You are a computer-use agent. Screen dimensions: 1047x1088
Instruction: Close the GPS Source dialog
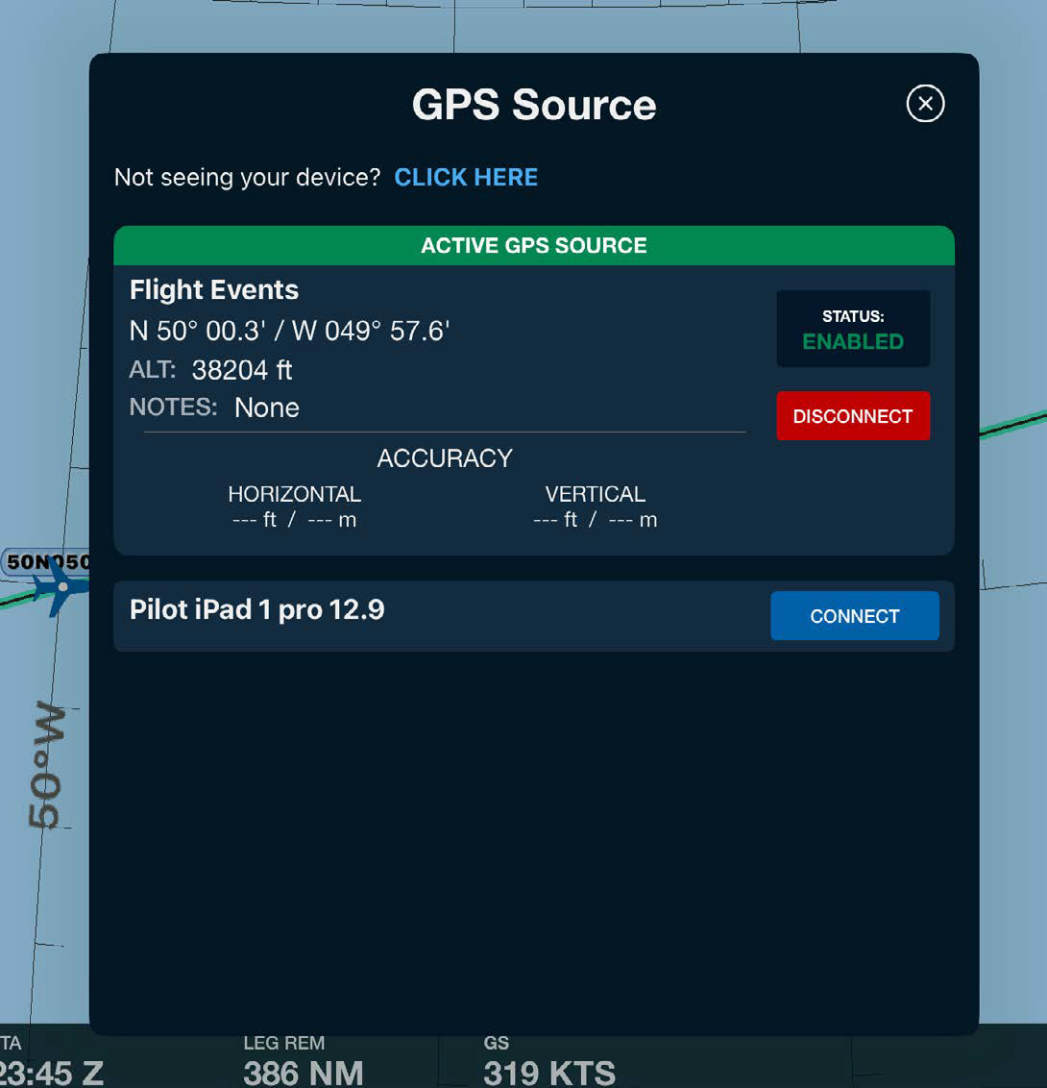[x=925, y=104]
